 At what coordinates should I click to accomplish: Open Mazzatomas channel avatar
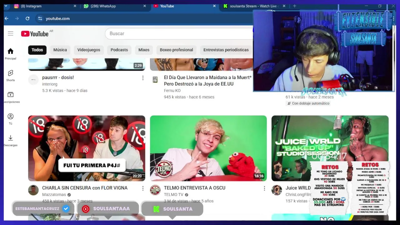click(33, 190)
